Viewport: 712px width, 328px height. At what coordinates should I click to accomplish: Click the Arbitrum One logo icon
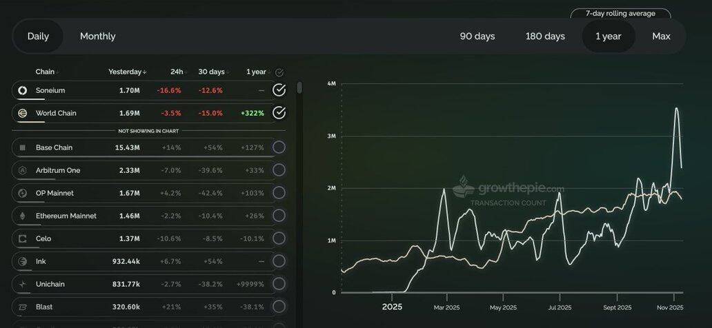click(22, 170)
